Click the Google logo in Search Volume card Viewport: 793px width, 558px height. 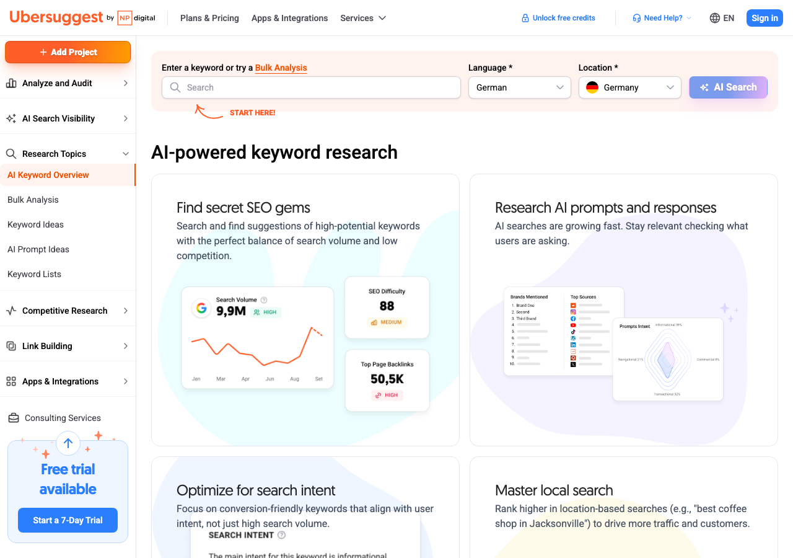201,308
